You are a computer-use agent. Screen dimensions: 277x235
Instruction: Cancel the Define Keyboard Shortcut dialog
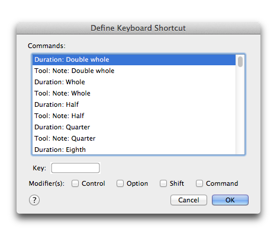pyautogui.click(x=189, y=200)
